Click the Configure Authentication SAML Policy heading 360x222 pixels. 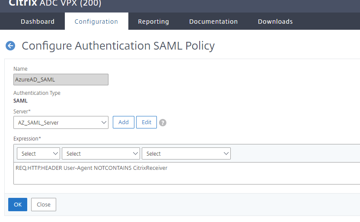tap(118, 46)
